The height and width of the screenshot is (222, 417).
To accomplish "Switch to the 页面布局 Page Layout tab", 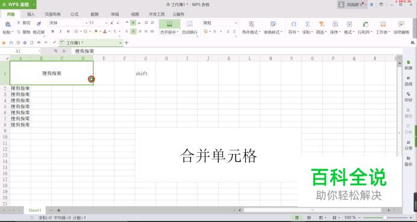I will click(x=52, y=14).
